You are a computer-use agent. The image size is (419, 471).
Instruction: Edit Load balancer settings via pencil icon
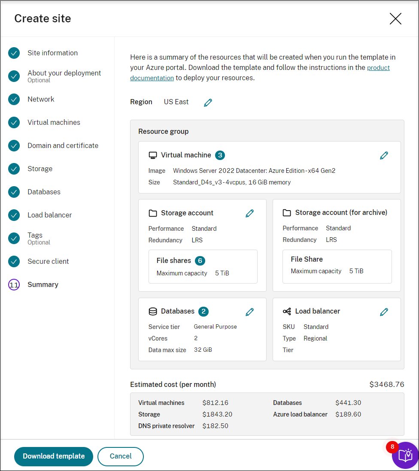coord(384,312)
